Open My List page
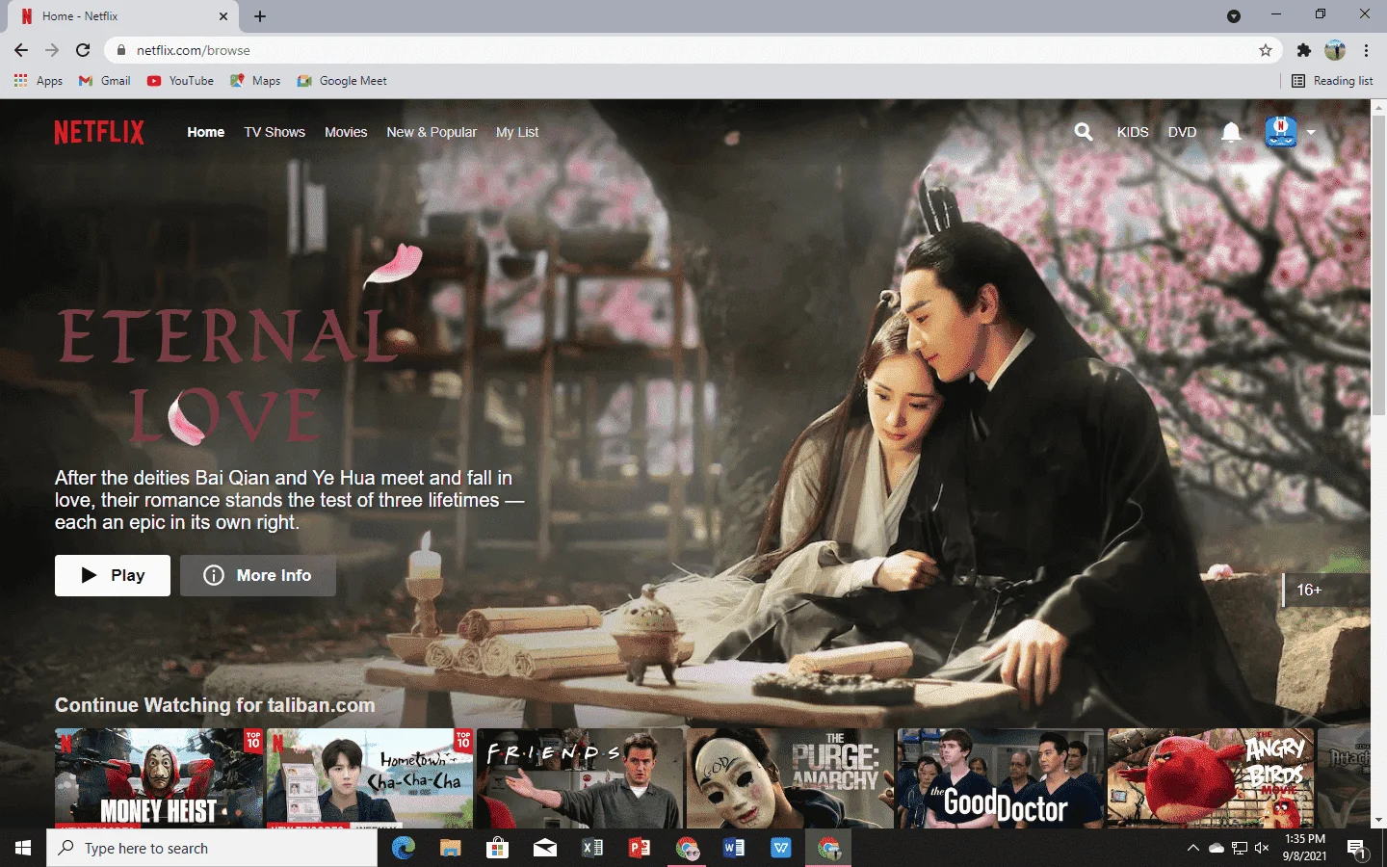 click(x=517, y=132)
